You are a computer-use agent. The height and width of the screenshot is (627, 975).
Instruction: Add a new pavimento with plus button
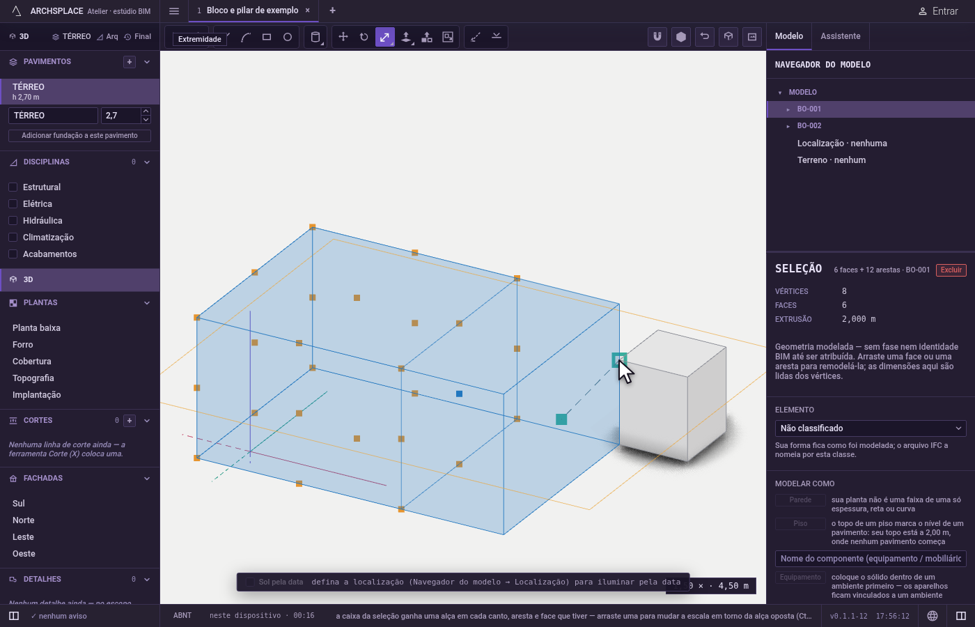pyautogui.click(x=130, y=62)
